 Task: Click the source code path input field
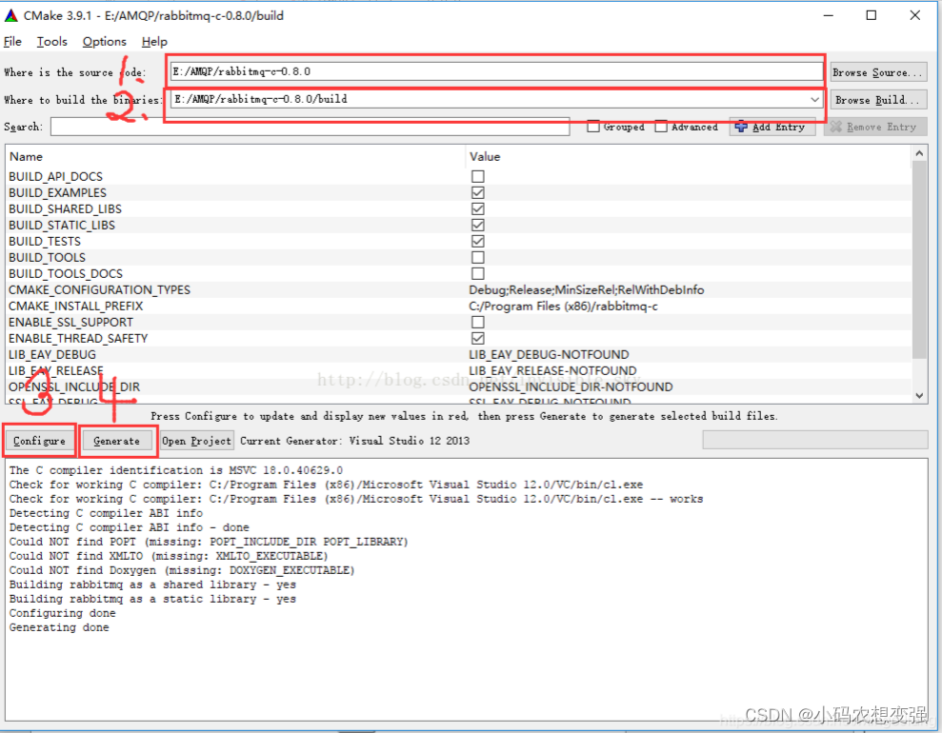tap(496, 71)
